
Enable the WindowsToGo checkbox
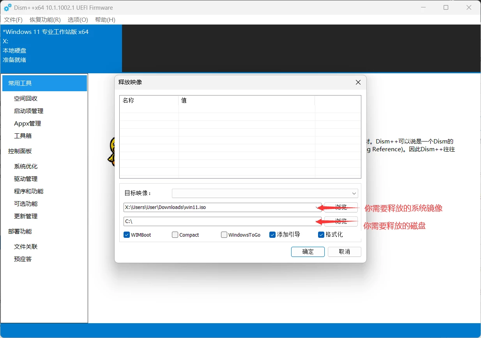tap(224, 235)
